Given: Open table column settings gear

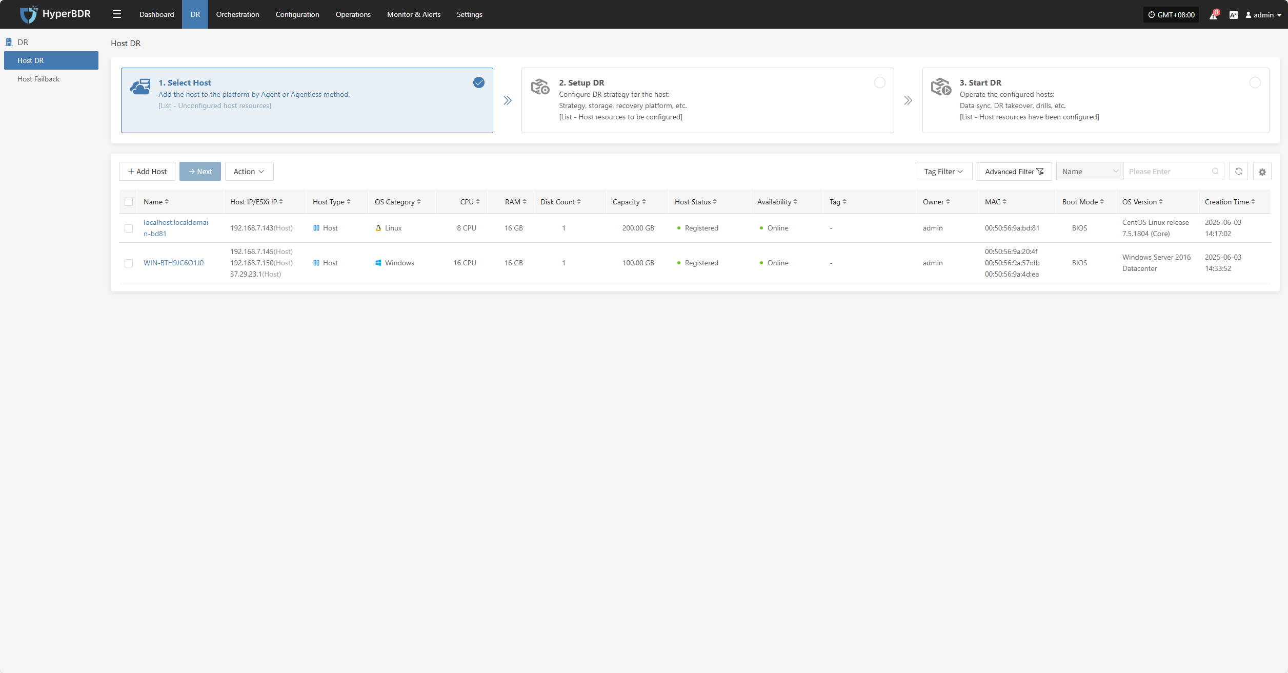Looking at the screenshot, I should pyautogui.click(x=1262, y=172).
